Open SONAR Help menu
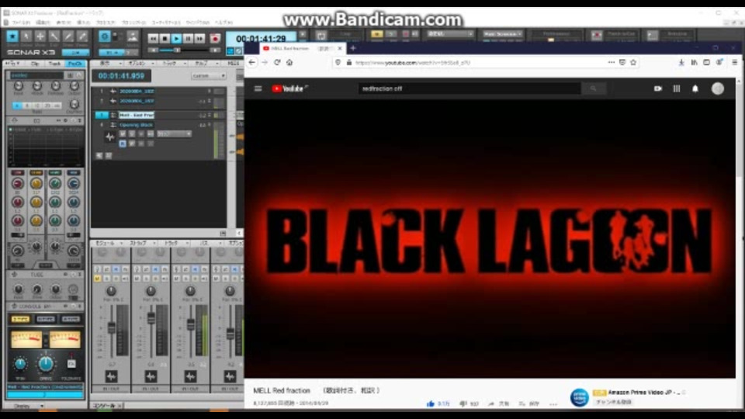 pos(223,23)
